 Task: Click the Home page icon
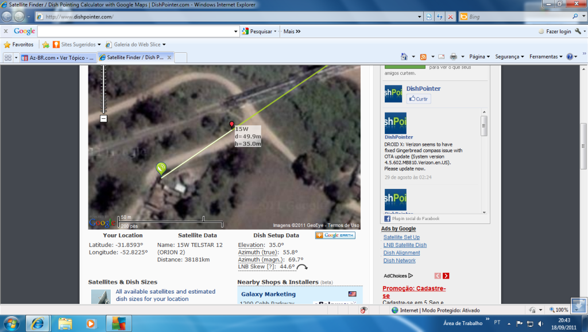point(404,57)
